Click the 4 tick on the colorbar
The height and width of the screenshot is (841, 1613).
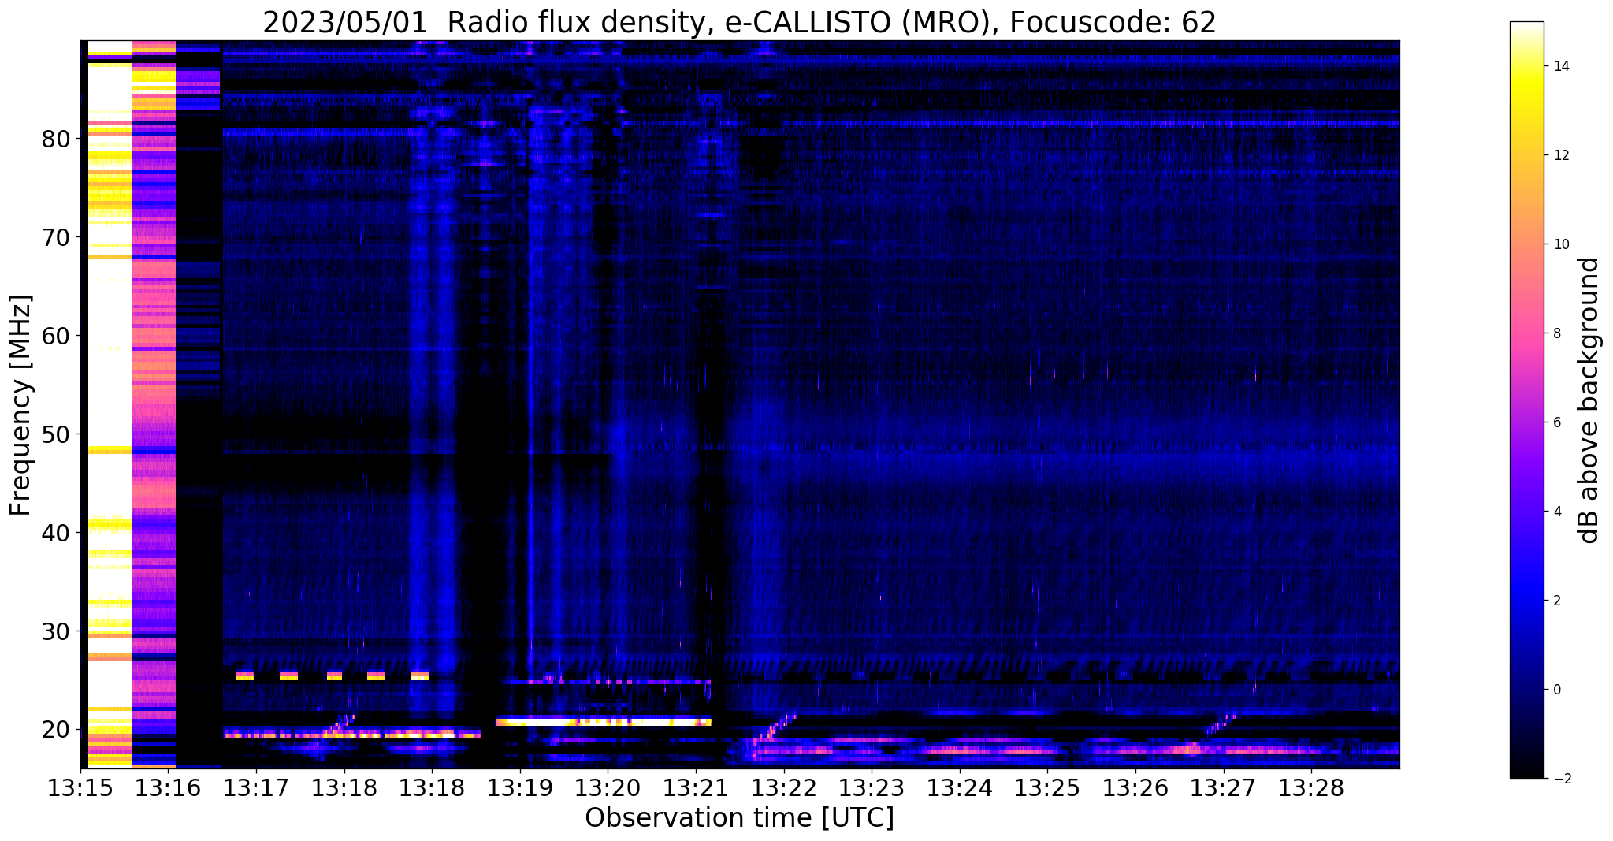1556,512
